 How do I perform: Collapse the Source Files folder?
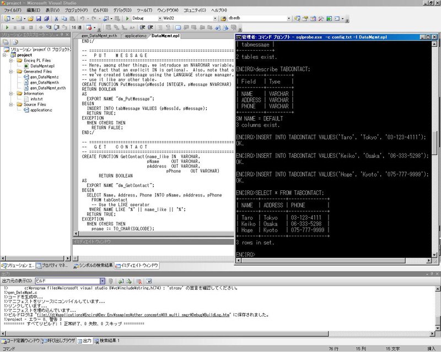[x=11, y=105]
